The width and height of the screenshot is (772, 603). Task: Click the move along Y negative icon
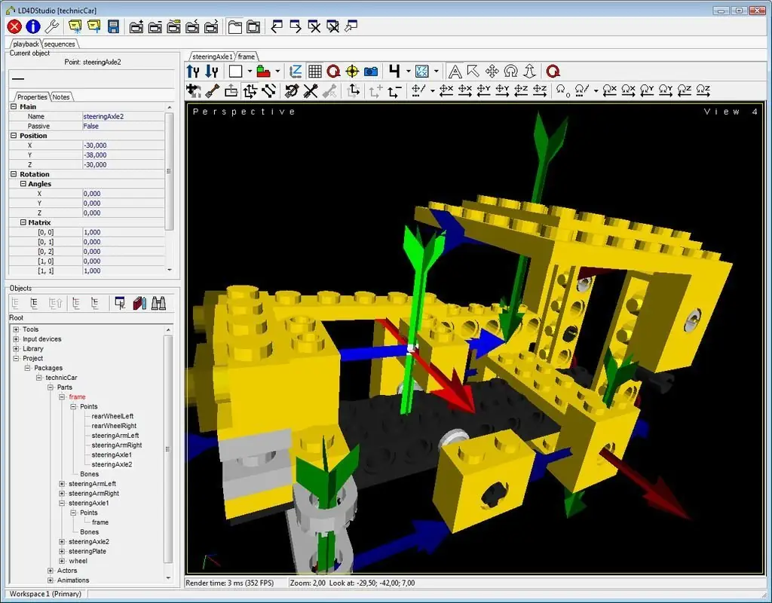483,90
